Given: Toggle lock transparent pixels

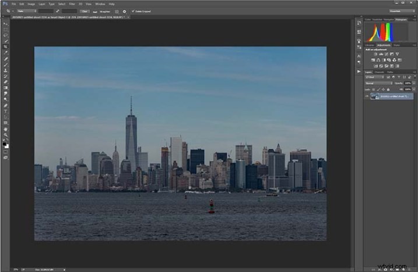Looking at the screenshot, I should click(x=374, y=90).
